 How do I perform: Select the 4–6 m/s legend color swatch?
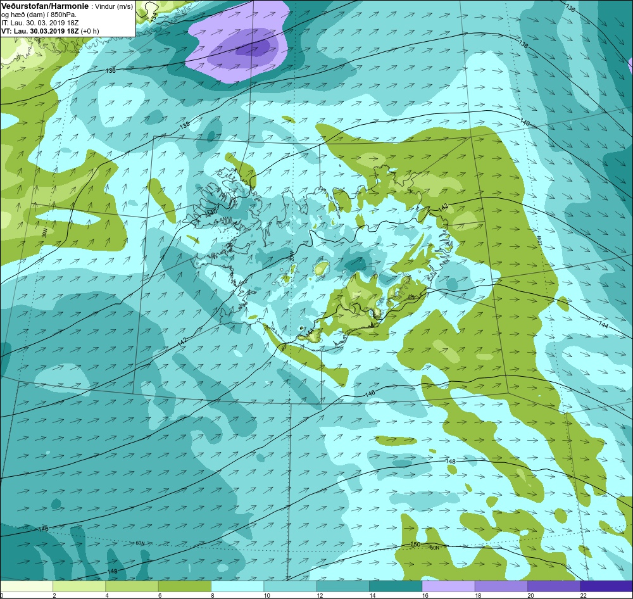coord(132,586)
